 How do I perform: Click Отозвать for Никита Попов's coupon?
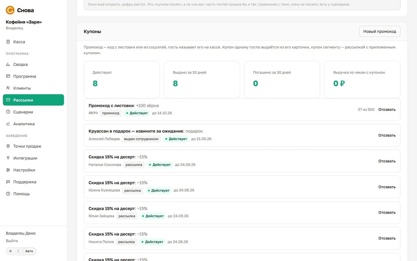coord(387,238)
